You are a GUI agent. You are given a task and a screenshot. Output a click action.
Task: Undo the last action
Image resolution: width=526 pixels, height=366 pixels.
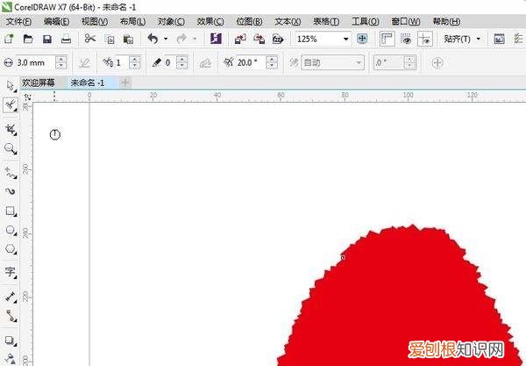(153, 39)
